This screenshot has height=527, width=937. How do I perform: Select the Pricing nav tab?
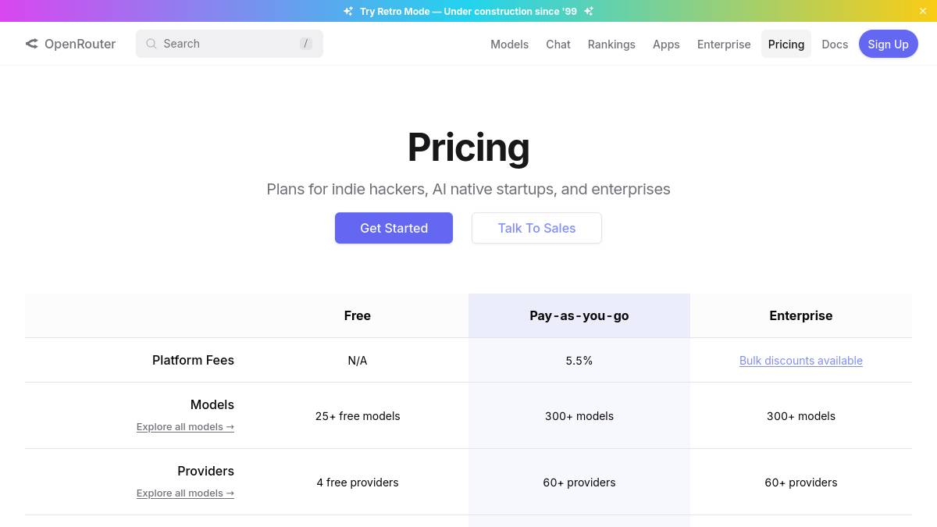pyautogui.click(x=786, y=45)
